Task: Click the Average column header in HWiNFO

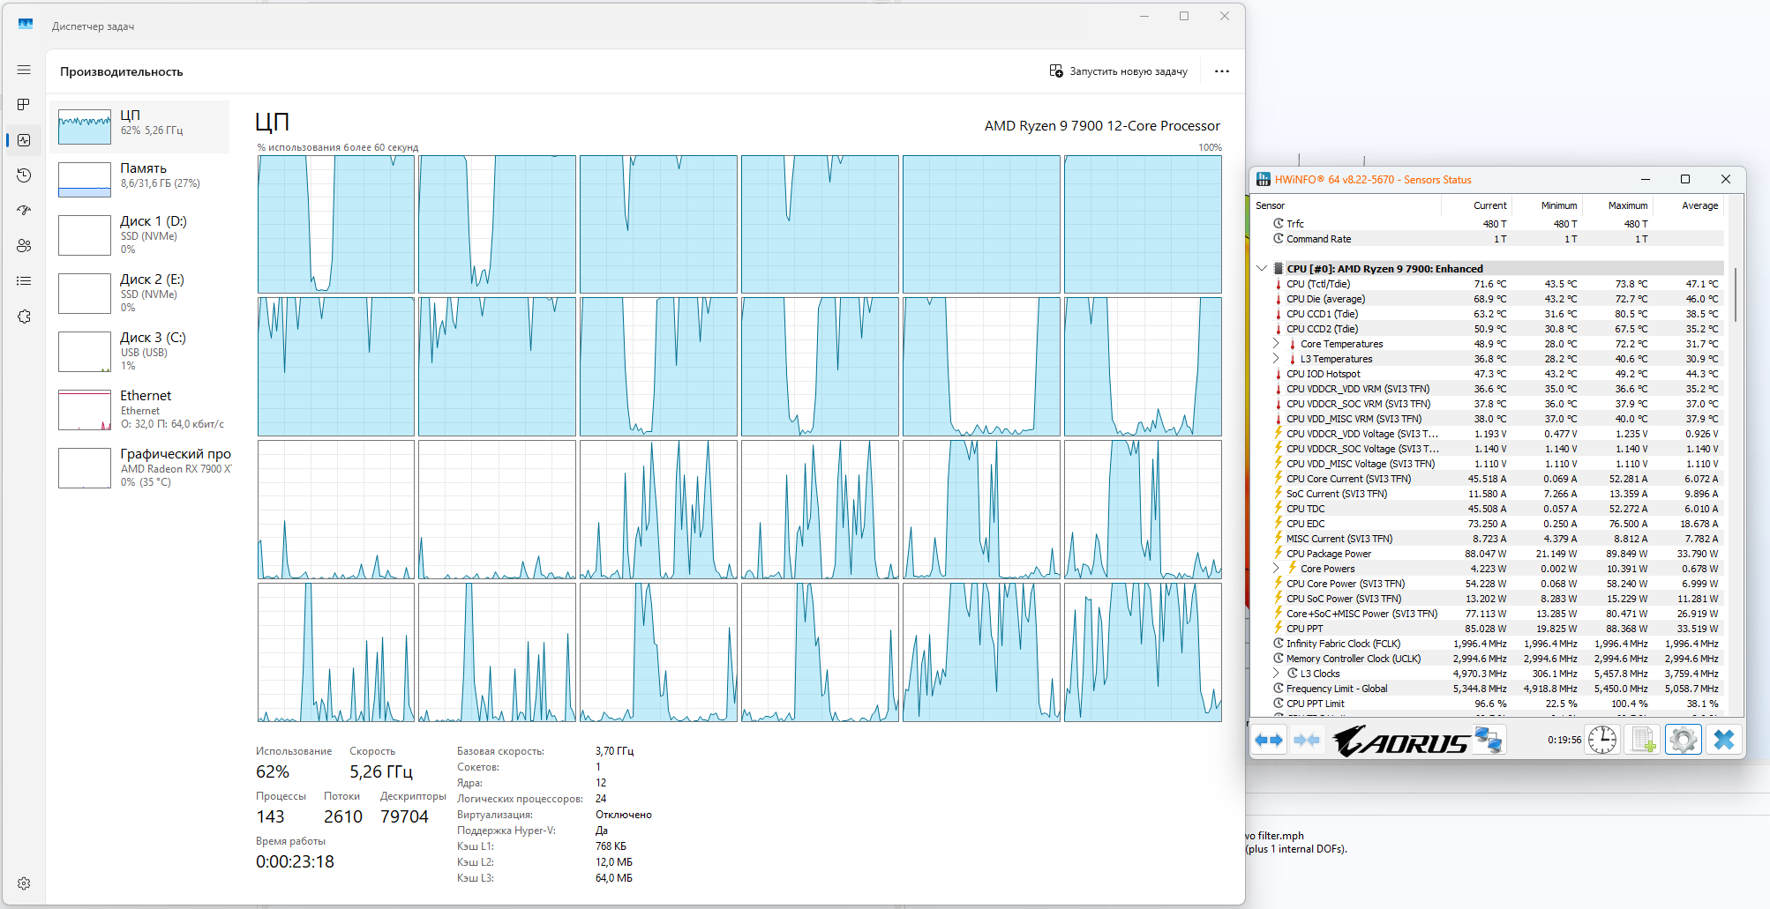Action: pyautogui.click(x=1688, y=205)
